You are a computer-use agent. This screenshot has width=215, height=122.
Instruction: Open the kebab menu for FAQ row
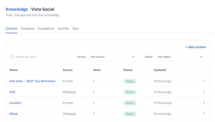[x=204, y=92]
